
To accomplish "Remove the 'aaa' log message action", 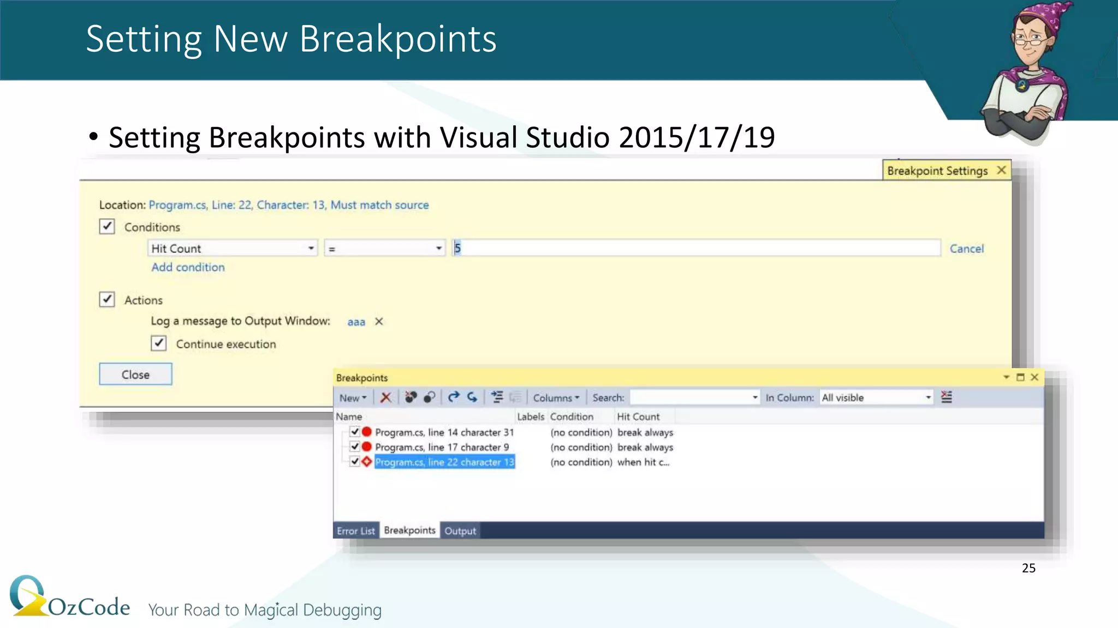I will tap(379, 322).
